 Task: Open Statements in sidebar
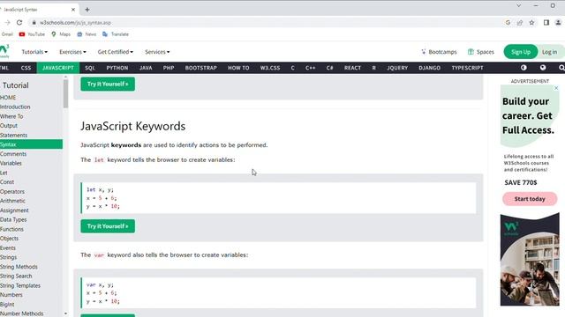click(14, 135)
